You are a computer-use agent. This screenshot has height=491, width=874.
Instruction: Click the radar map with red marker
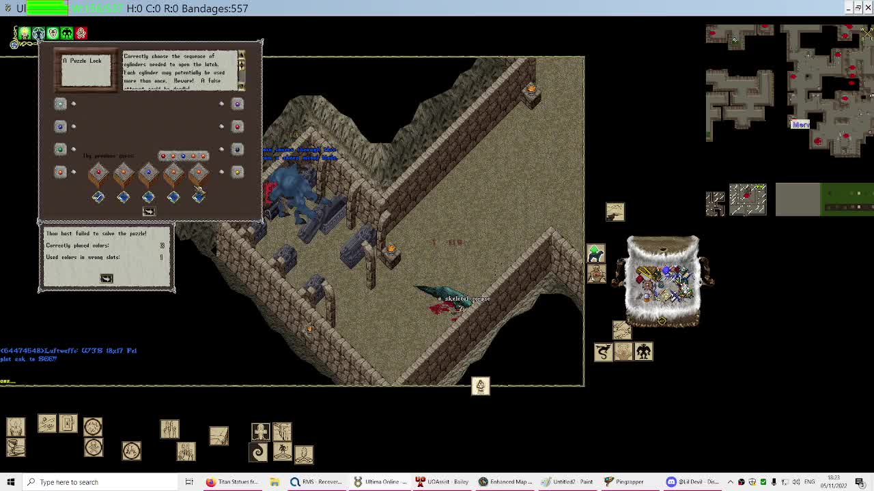click(748, 199)
